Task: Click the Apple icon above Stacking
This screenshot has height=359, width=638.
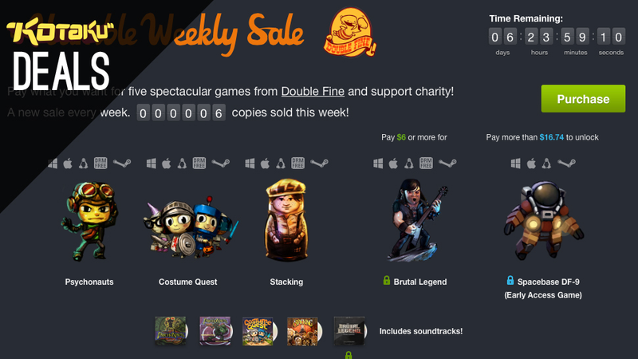Action: pyautogui.click(x=265, y=164)
